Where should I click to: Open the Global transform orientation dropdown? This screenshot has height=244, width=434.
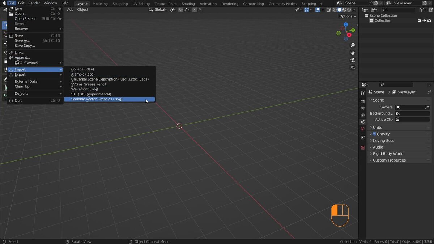coord(158,10)
